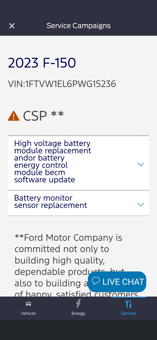Tap the tools icon above Service label
Image resolution: width=157 pixels, height=340 pixels.
pyautogui.click(x=128, y=304)
